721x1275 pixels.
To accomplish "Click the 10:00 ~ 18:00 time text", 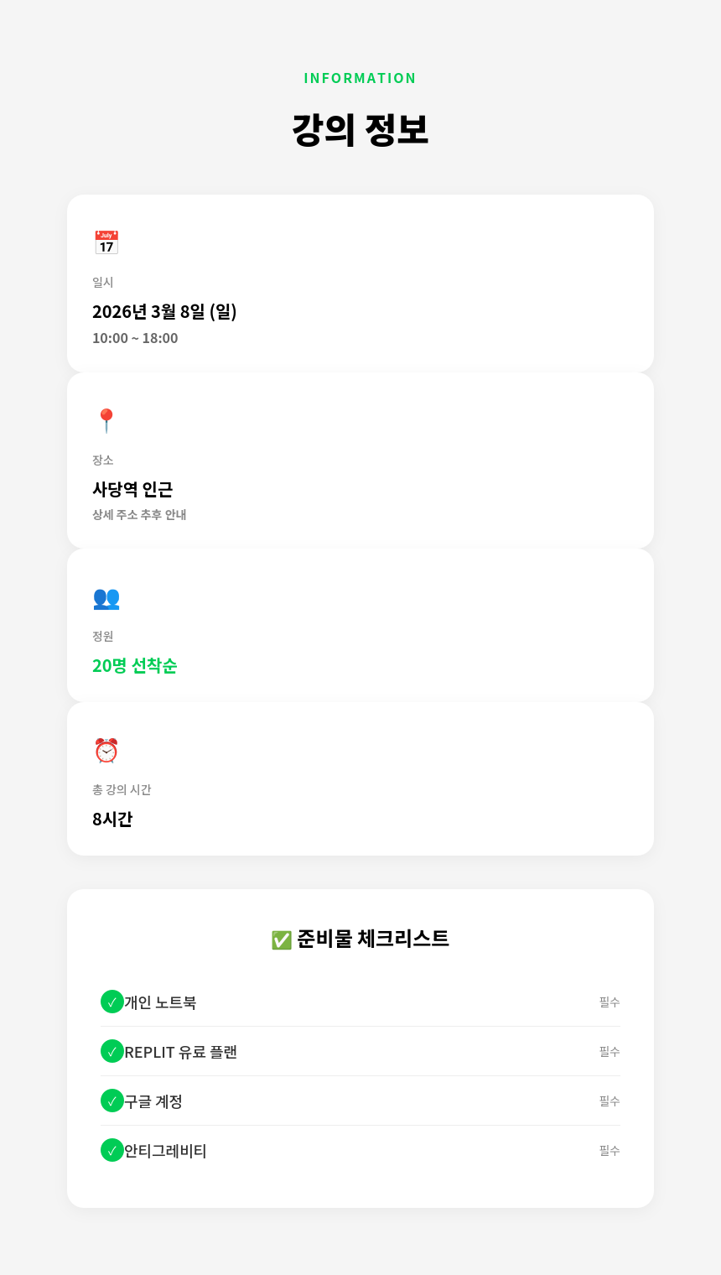I will [x=135, y=338].
